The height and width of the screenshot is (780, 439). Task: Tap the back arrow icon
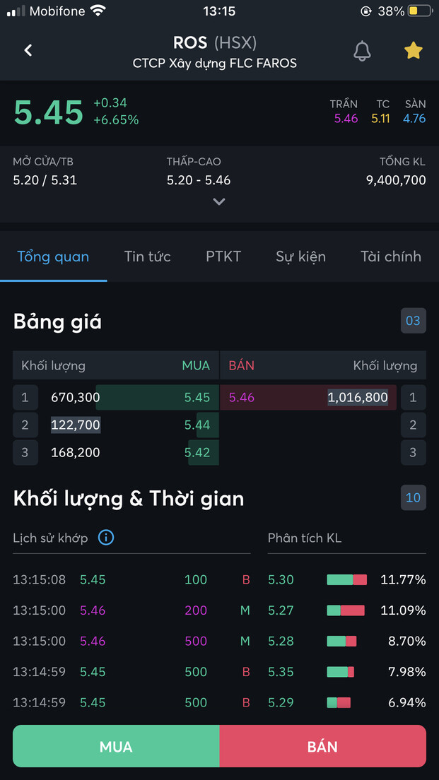click(x=28, y=50)
